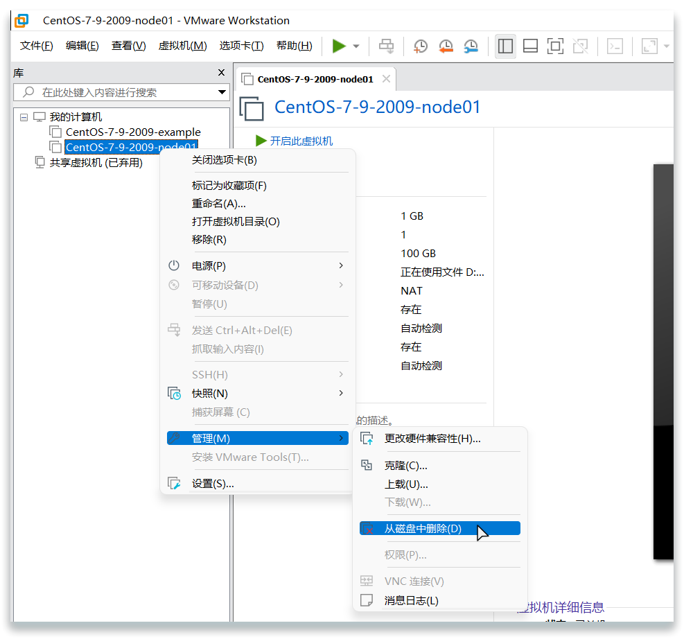Close the CentOS-7-9-2009-node01 tab

point(386,78)
